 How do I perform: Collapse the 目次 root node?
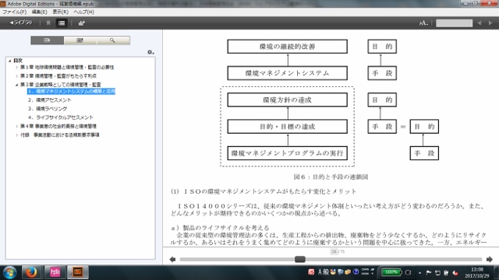click(9, 61)
